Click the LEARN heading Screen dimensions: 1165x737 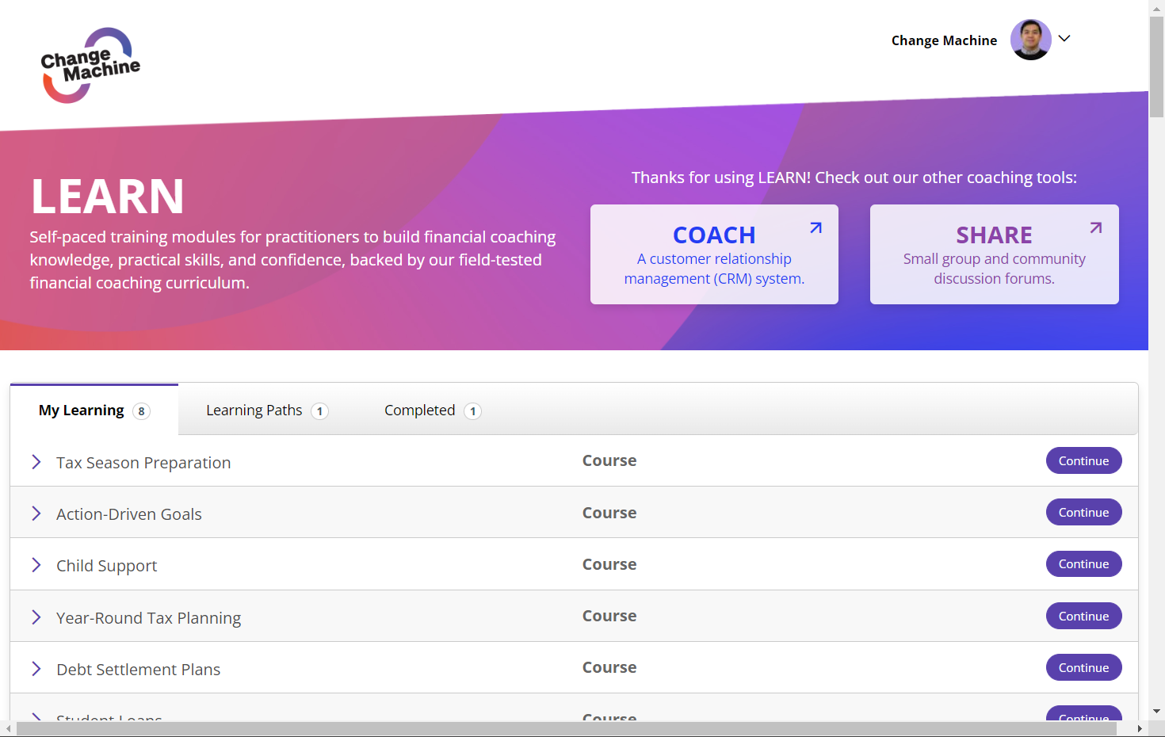(x=107, y=197)
